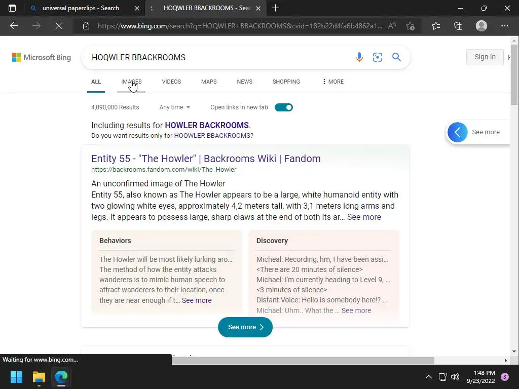Click the blue See more sidebar arrow
519x389 pixels.
tap(458, 132)
